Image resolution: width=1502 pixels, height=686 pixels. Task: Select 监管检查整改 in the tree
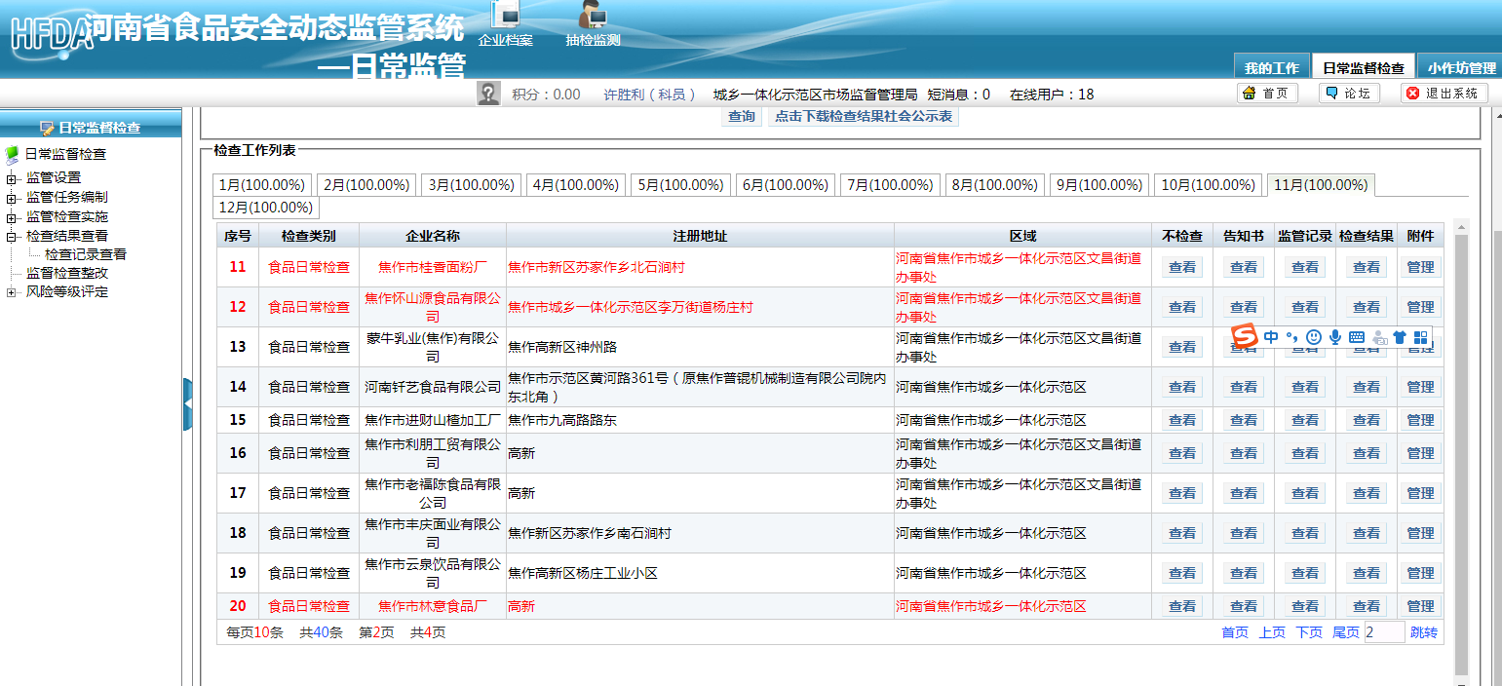click(67, 273)
